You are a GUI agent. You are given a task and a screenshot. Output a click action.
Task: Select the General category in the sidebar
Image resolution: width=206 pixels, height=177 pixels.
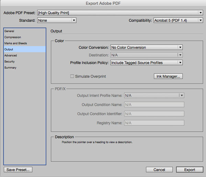25,31
